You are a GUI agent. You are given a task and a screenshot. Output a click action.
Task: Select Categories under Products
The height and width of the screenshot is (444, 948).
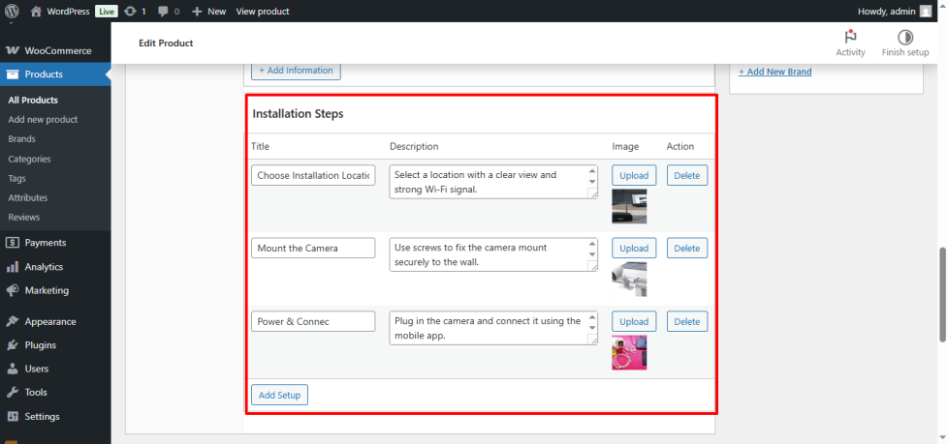29,159
